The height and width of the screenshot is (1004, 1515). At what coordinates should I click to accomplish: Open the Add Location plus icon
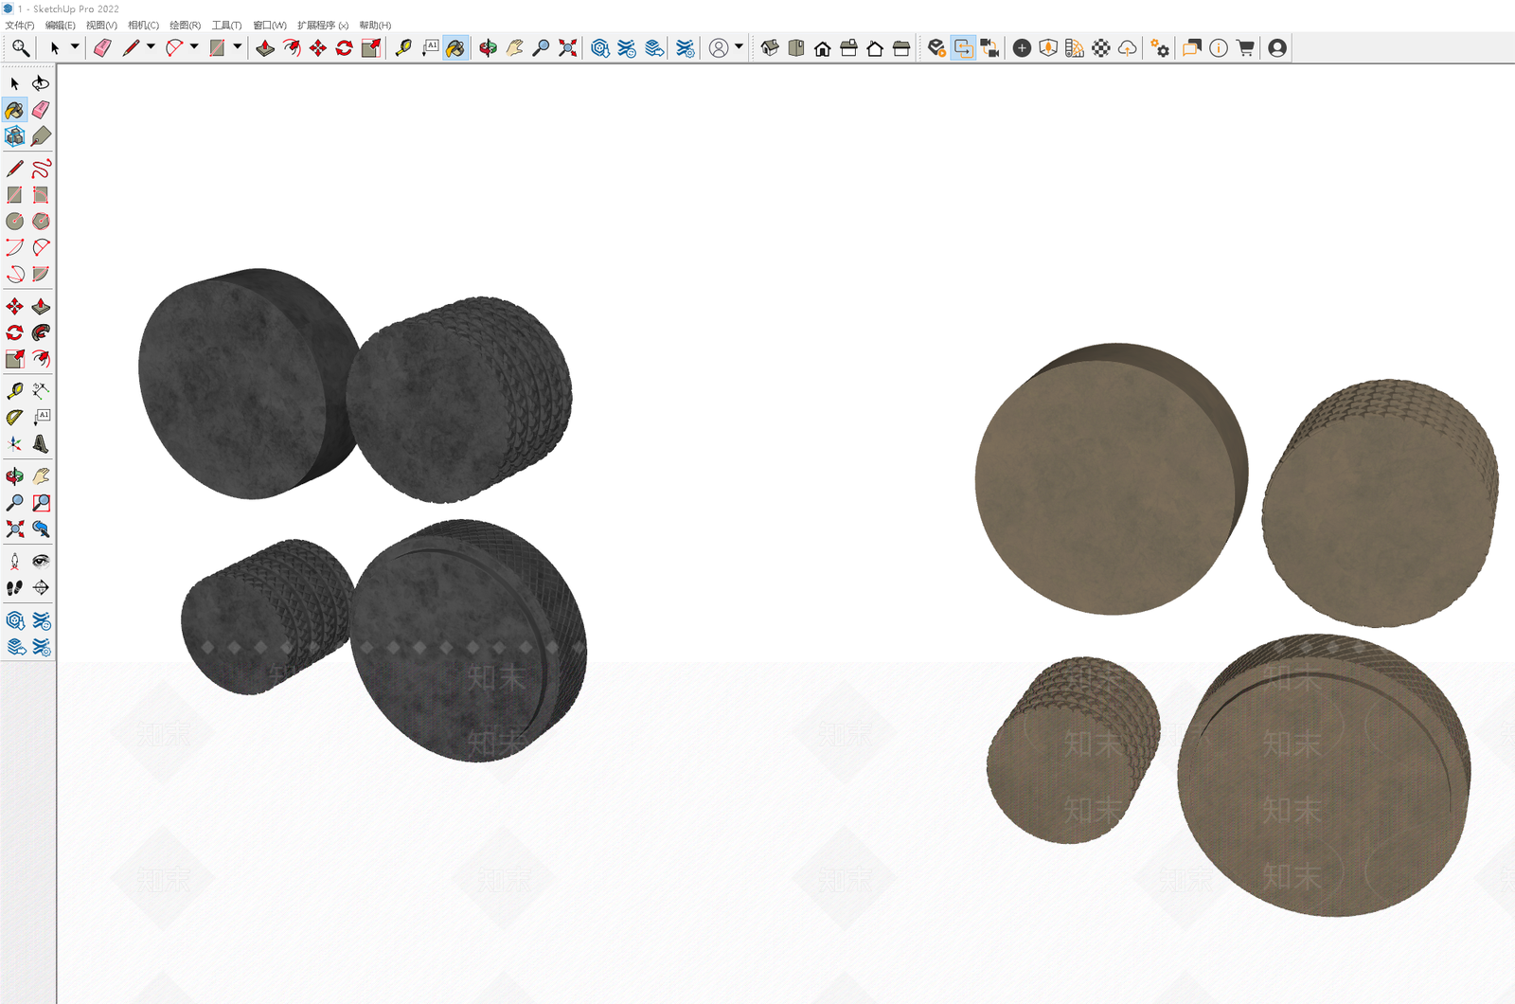(x=1022, y=47)
